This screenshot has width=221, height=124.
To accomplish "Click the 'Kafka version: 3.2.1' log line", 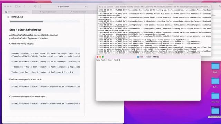I will point(144,40).
